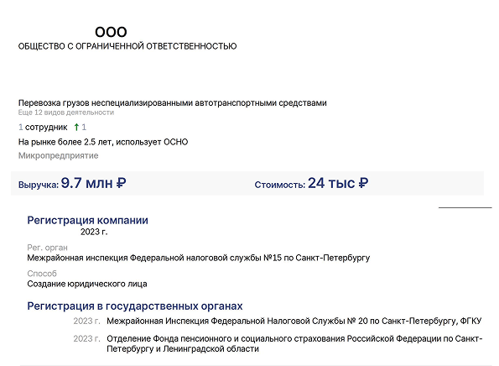Click 'Регистрация в государственных органах' heading
Screen dimensions: 499x366
click(x=135, y=306)
